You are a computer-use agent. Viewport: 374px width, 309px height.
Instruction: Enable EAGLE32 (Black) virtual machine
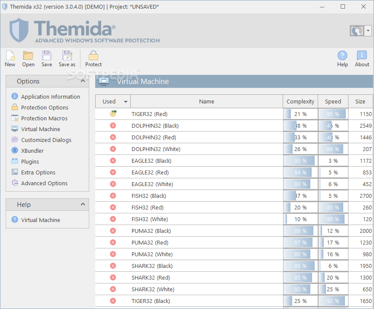[113, 161]
